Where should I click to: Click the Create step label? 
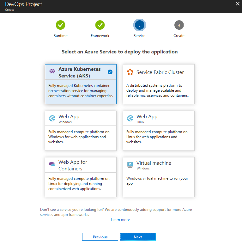click(179, 36)
